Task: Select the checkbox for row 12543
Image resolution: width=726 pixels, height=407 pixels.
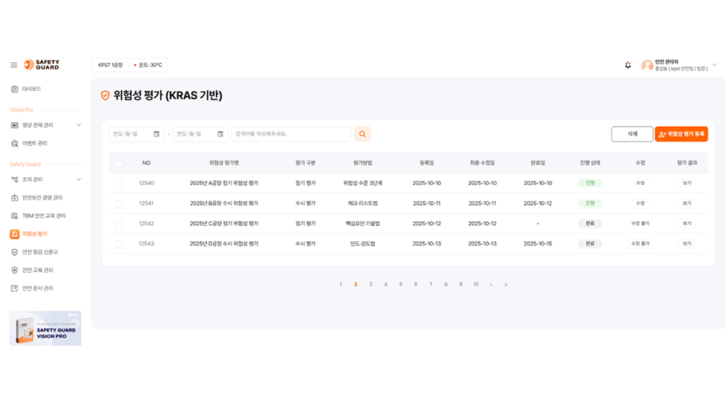Action: (x=119, y=243)
